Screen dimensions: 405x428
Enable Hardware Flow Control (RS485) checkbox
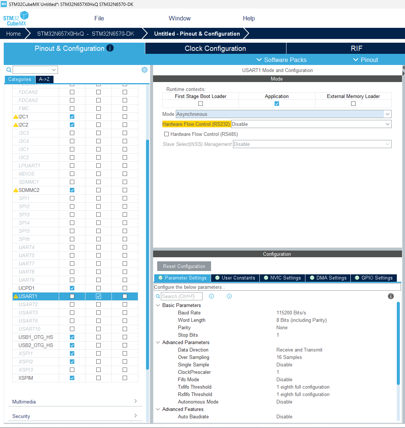tap(166, 134)
